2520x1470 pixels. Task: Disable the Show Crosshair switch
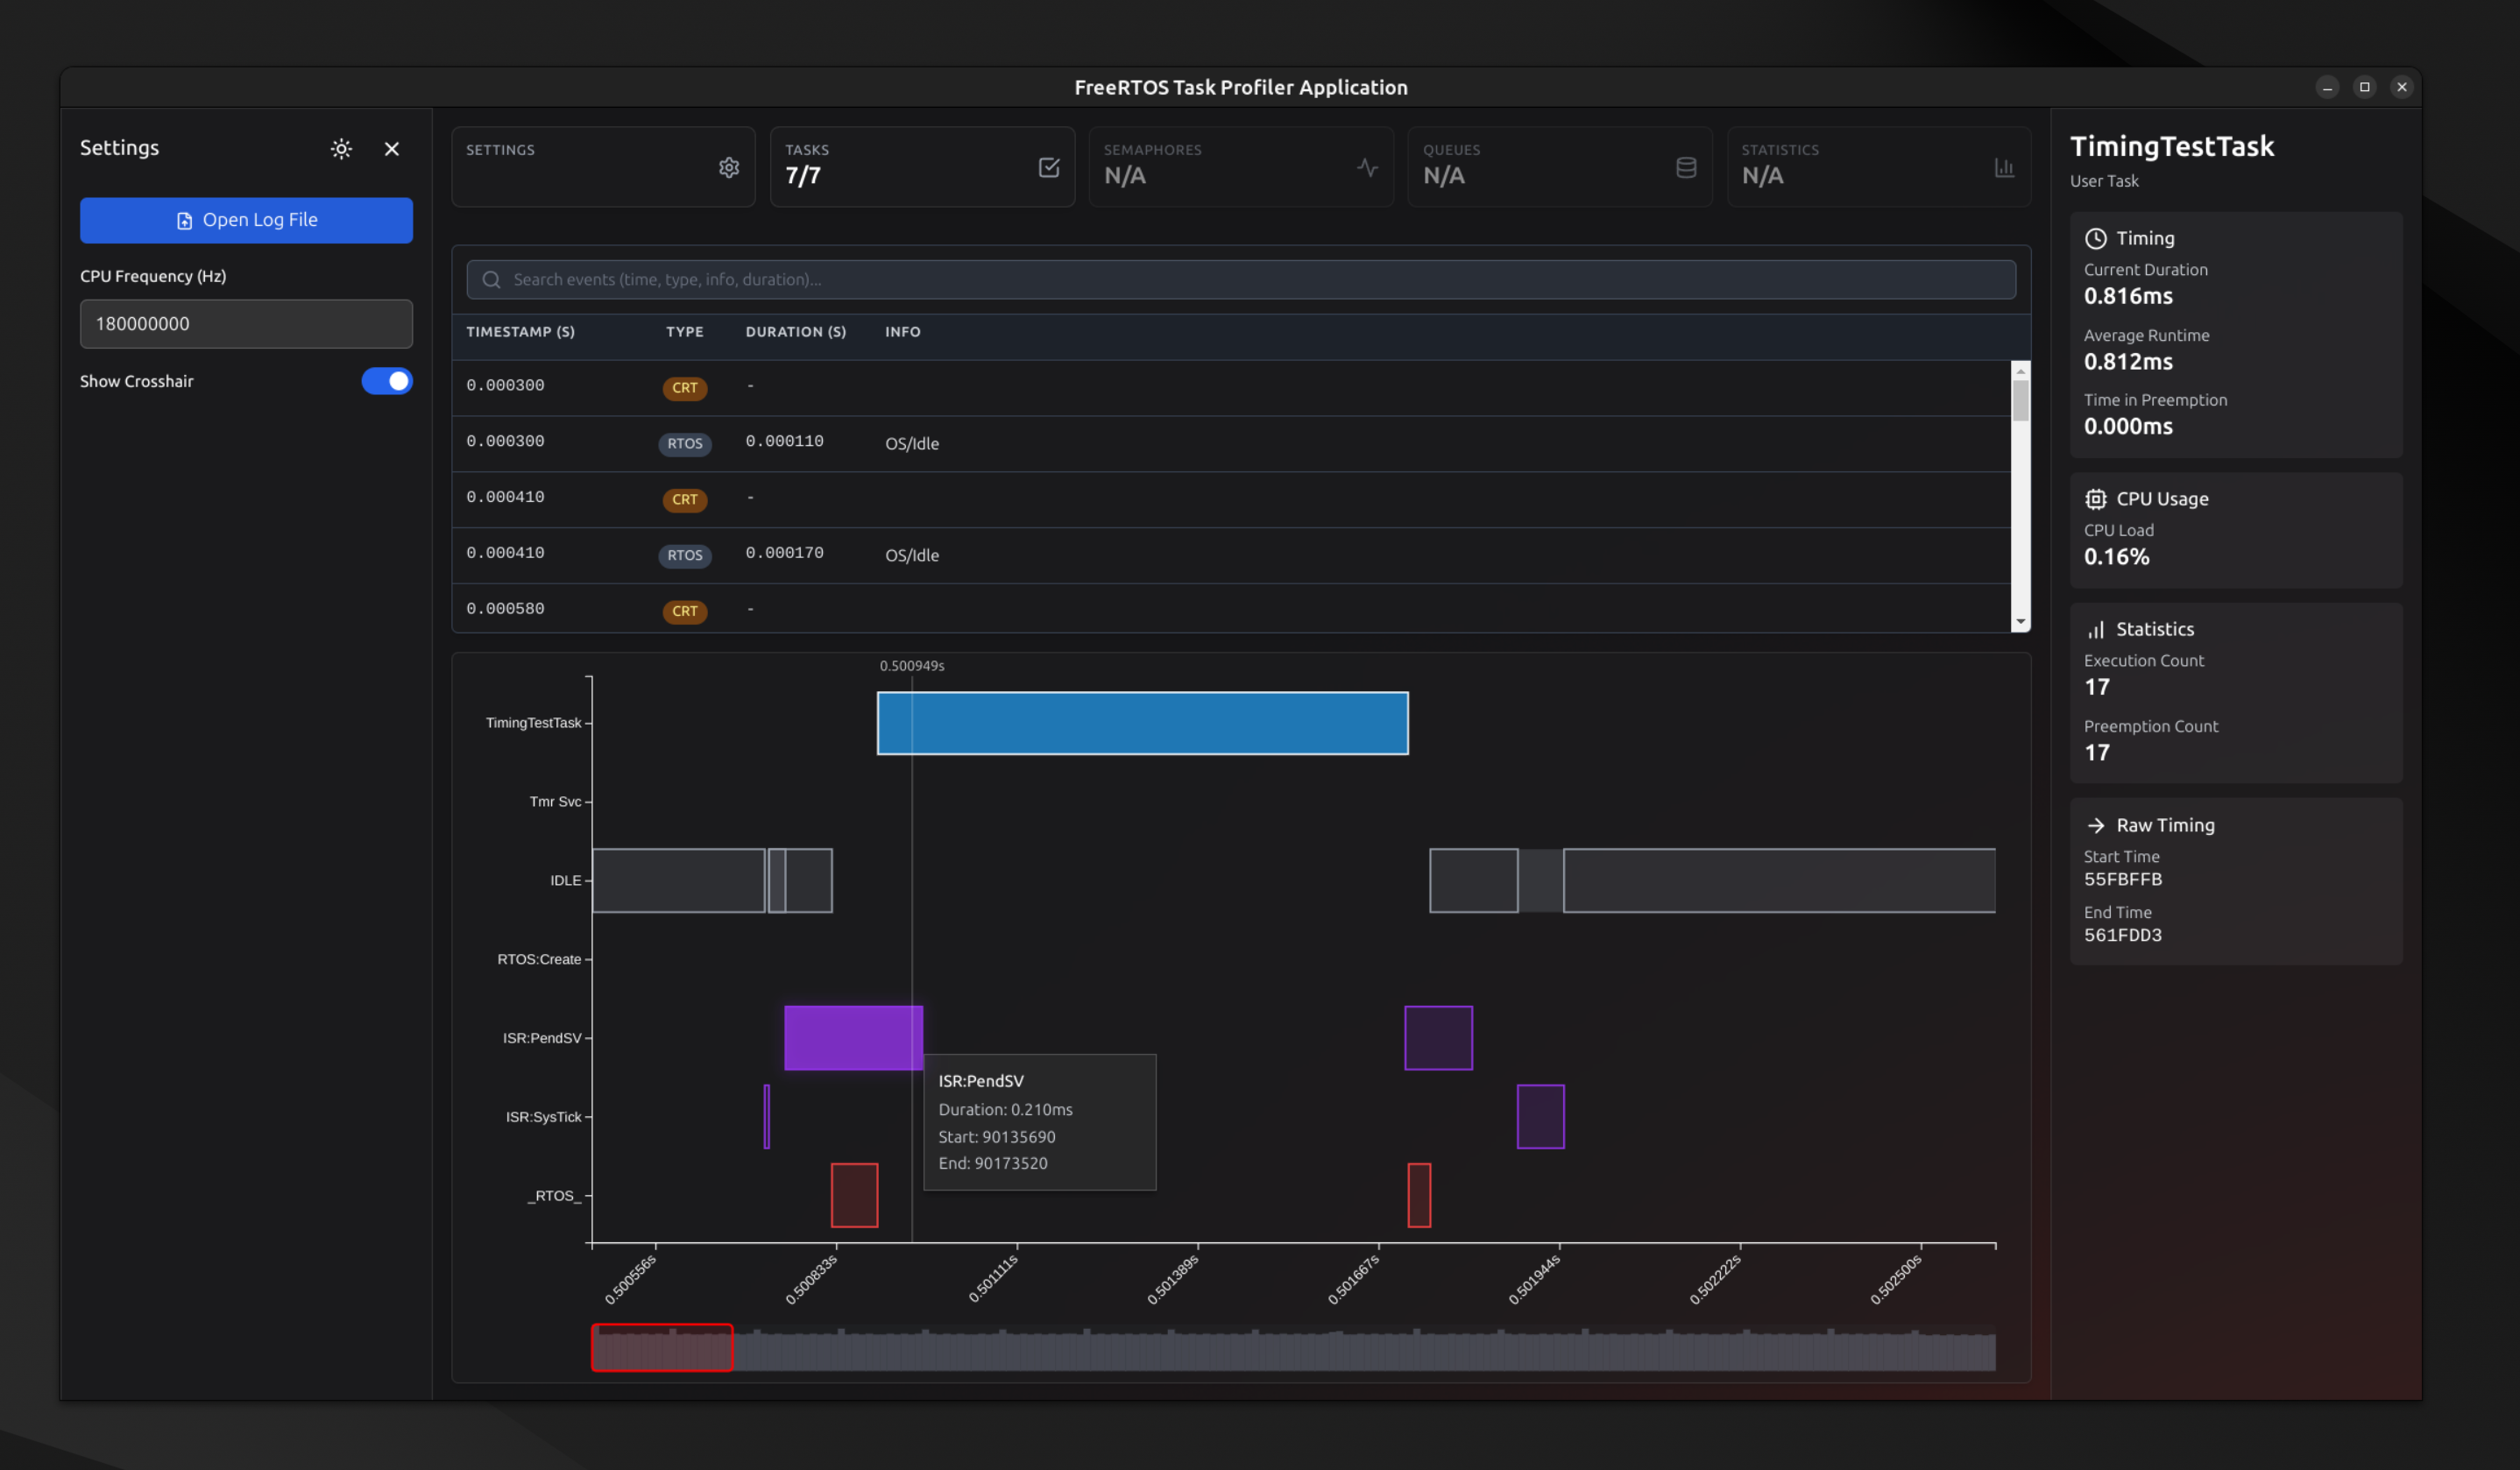click(387, 381)
